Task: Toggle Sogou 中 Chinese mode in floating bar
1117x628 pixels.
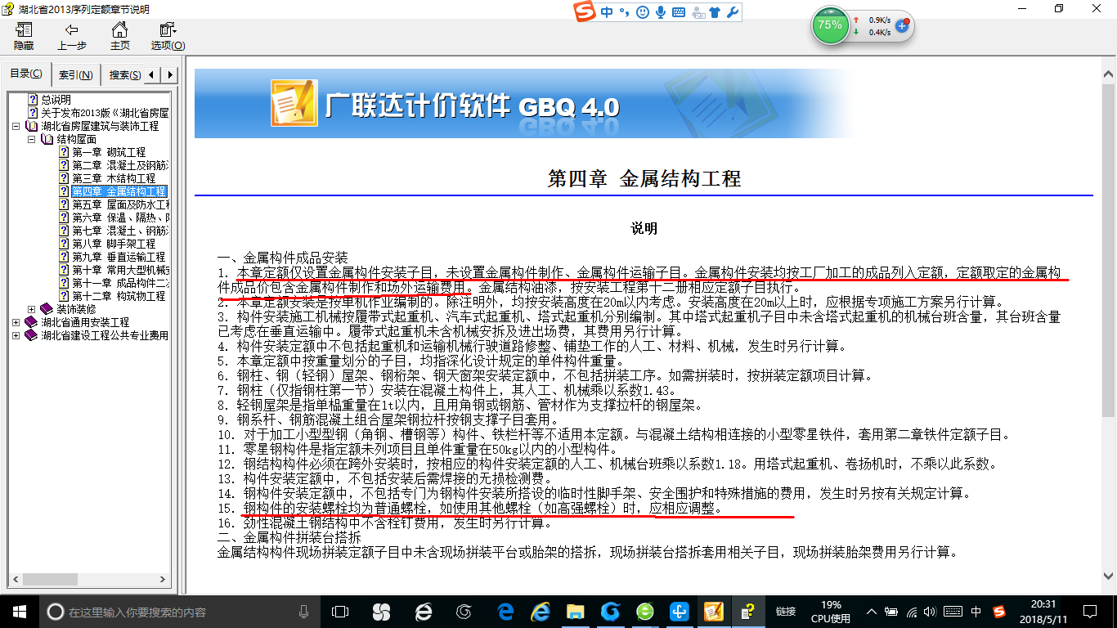Action: [606, 12]
